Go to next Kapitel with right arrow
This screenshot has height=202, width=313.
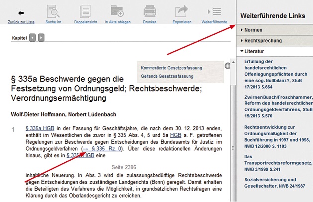click(41, 37)
